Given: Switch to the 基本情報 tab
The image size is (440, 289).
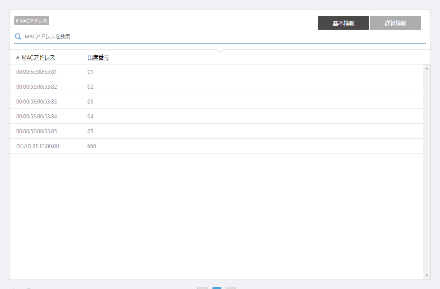Looking at the screenshot, I should (343, 23).
